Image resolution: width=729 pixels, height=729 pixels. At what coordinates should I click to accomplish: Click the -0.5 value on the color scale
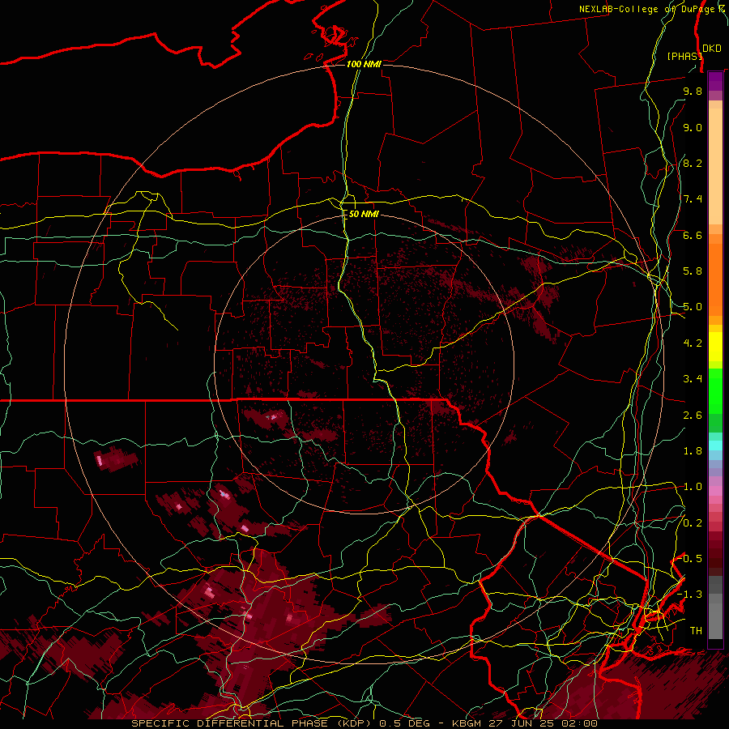click(690, 558)
